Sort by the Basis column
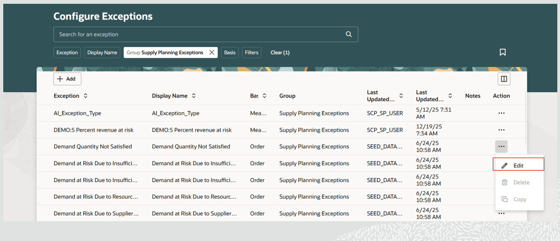The height and width of the screenshot is (241, 560). coord(265,96)
